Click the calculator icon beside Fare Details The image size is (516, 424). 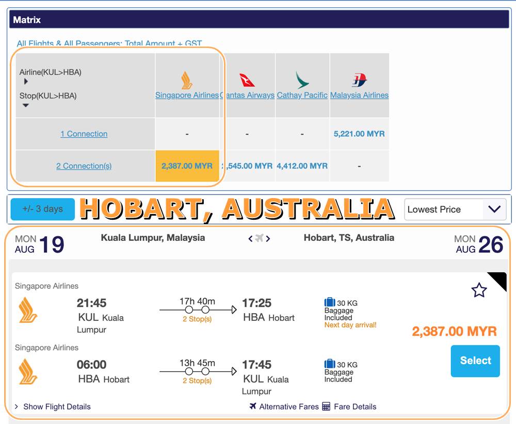326,406
